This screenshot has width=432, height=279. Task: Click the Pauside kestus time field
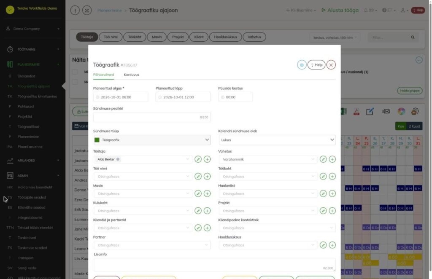(235, 97)
